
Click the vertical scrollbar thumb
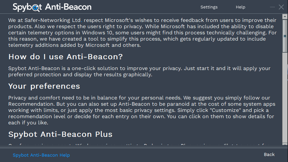click(x=285, y=36)
